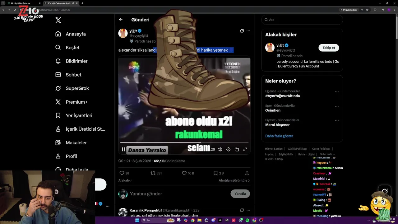This screenshot has width=398, height=224.
Task: Click the Makaleler icon
Action: (58, 142)
